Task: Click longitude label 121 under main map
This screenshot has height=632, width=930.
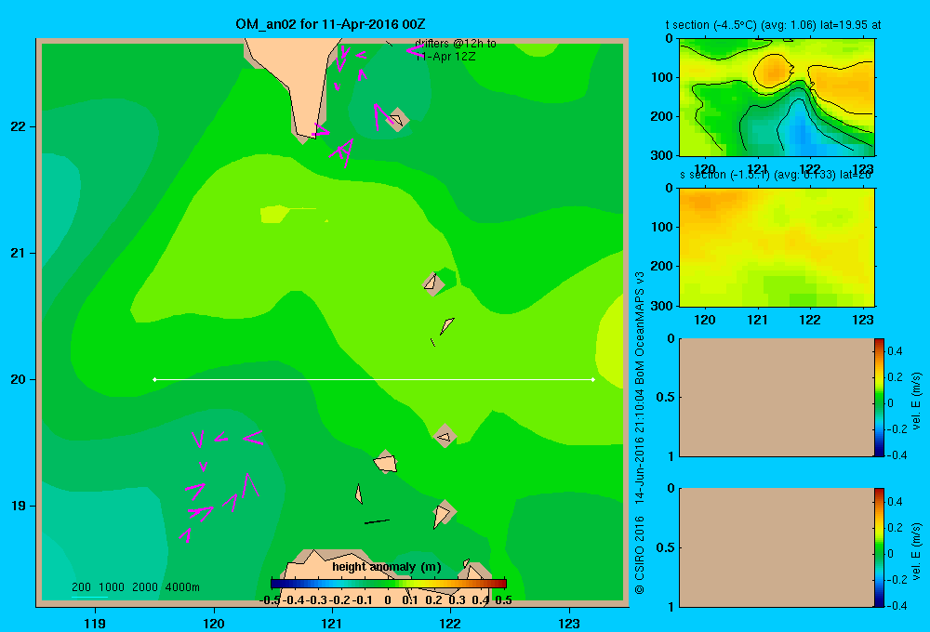Action: [332, 623]
